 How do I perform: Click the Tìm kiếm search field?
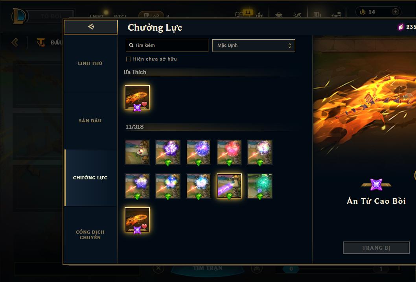click(167, 45)
